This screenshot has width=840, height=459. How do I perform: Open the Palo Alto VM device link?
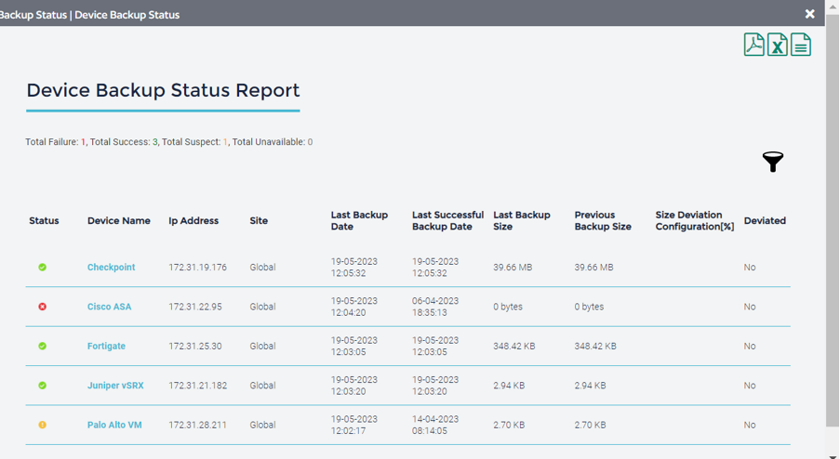click(x=114, y=426)
